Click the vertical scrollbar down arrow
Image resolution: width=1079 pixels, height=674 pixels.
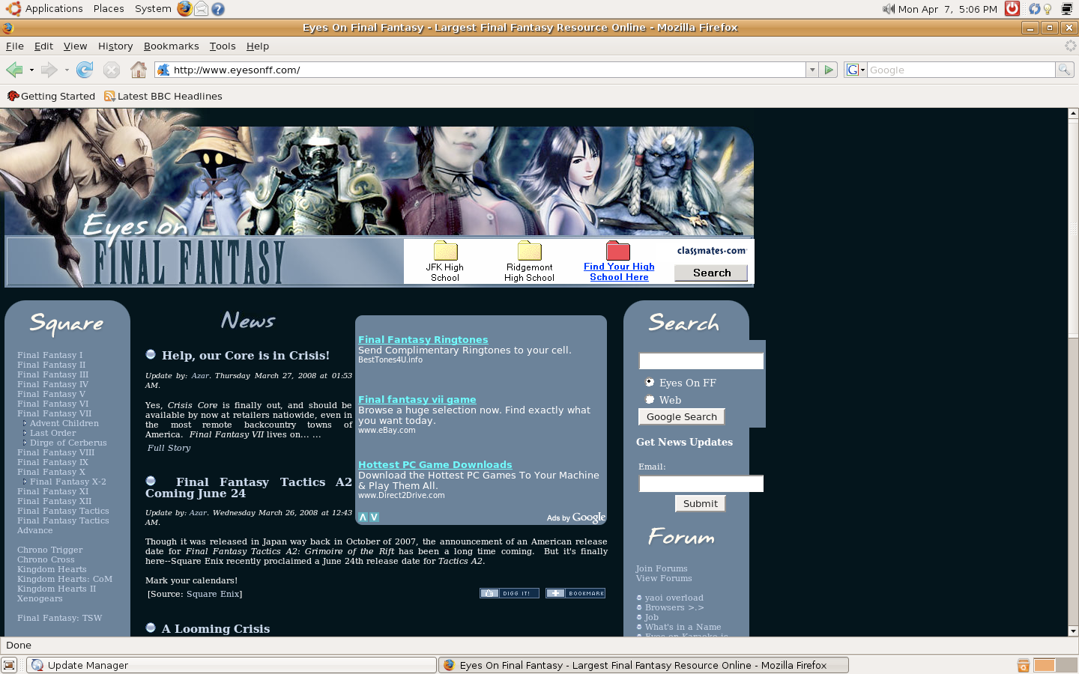tap(1073, 631)
